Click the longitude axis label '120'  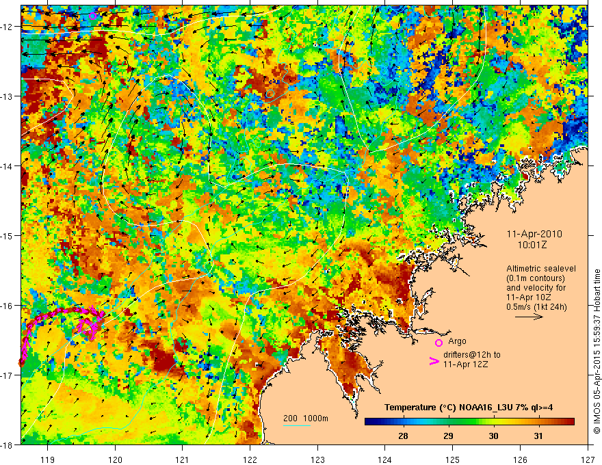point(115,460)
